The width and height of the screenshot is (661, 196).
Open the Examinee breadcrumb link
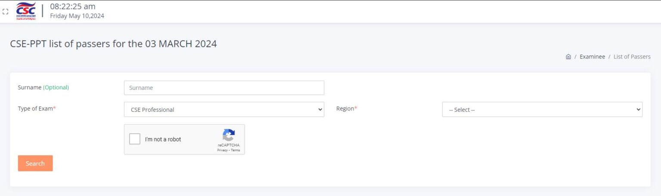592,57
